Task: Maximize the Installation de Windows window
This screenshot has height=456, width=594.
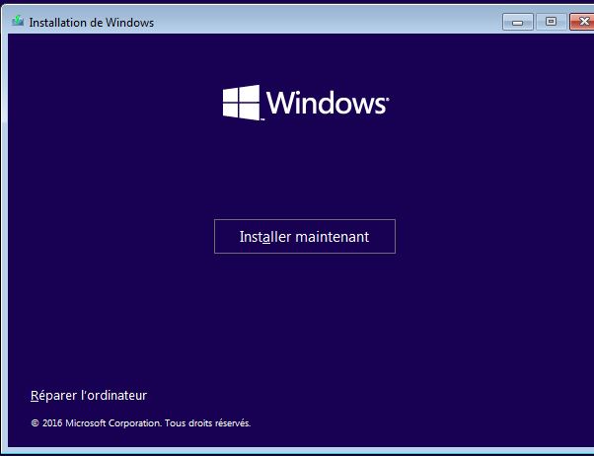Action: tap(551, 22)
